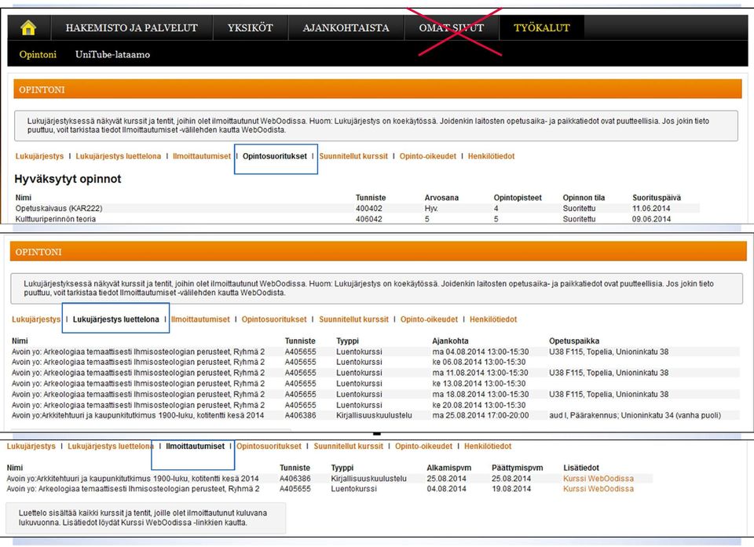The width and height of the screenshot is (754, 547).
Task: Open UniTube-lataamo in the submenu bar
Action: (x=112, y=54)
